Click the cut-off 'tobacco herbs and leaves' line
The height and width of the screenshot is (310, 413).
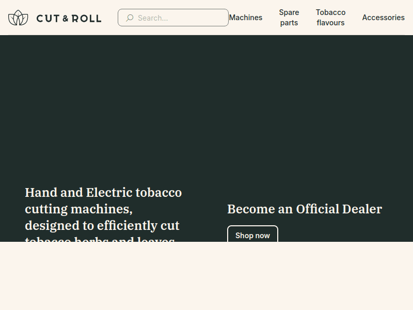click(100, 239)
